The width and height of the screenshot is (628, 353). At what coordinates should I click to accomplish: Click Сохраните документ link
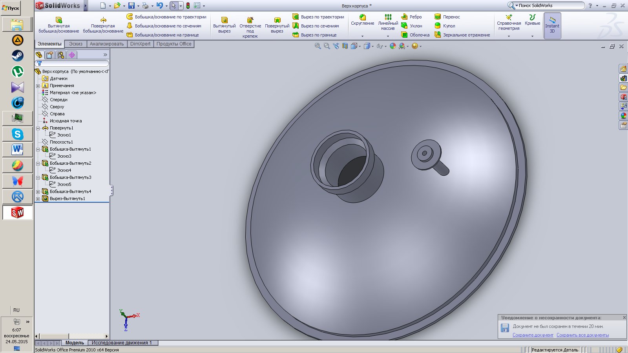tap(533, 335)
